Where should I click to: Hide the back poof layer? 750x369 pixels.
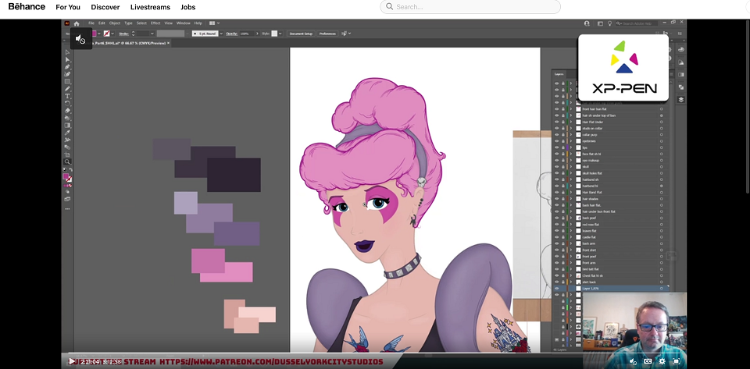(556, 218)
